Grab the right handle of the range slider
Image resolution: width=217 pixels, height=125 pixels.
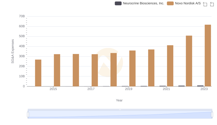pyautogui.click(x=212, y=115)
